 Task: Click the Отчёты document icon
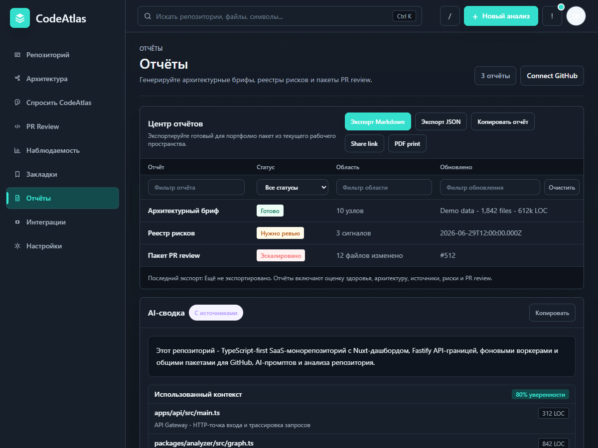tap(17, 198)
